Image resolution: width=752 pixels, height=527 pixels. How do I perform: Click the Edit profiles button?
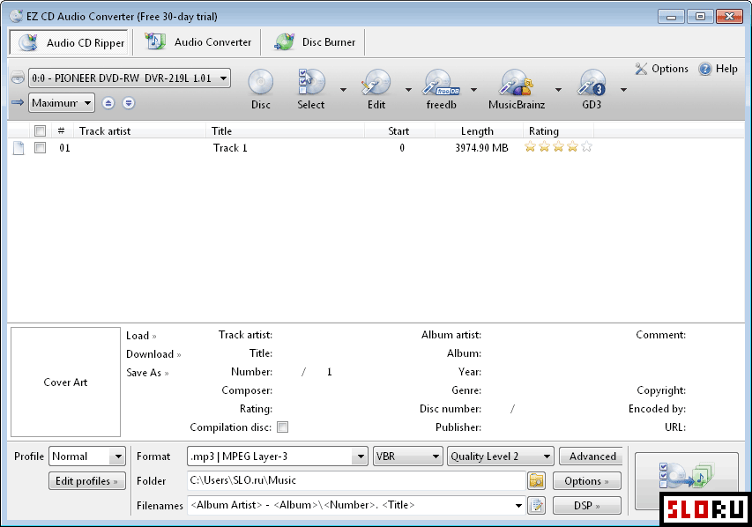86,481
